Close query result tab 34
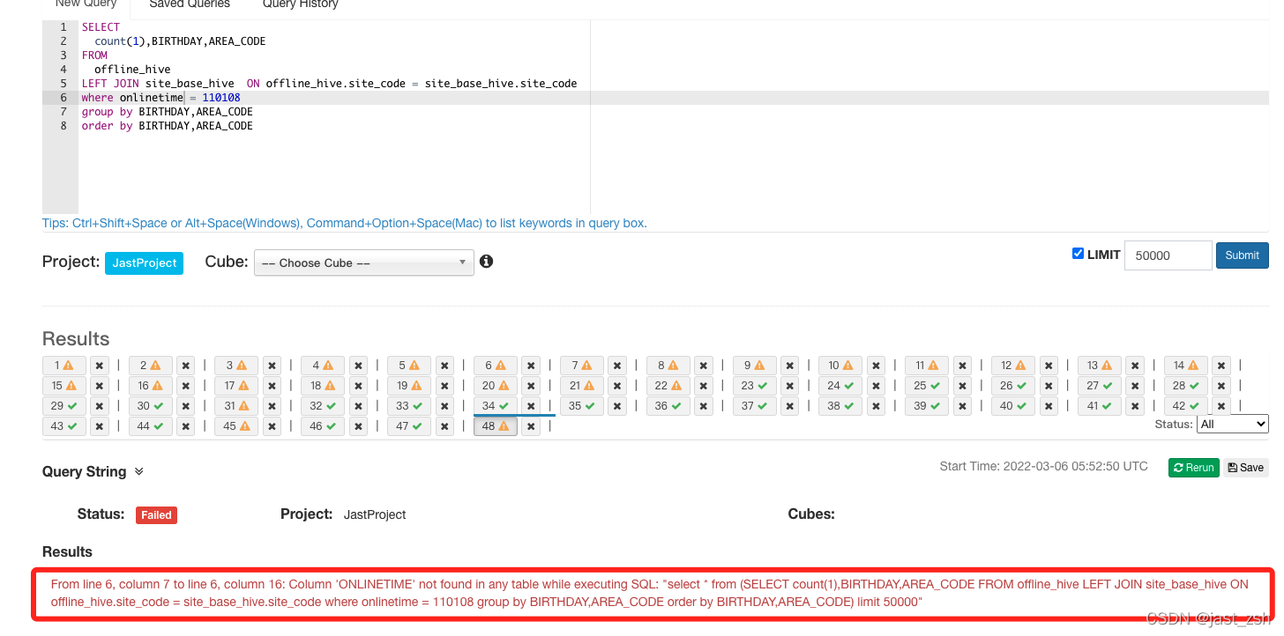The width and height of the screenshot is (1284, 636). pyautogui.click(x=531, y=406)
